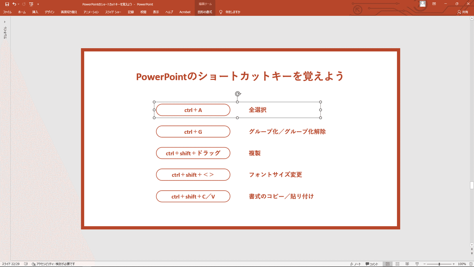Fit slide to current window icon

coord(470,264)
